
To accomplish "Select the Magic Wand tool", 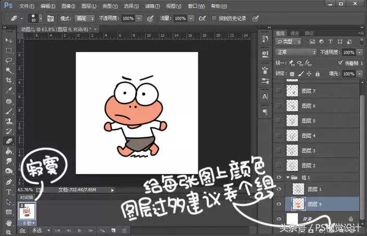I will (9, 70).
